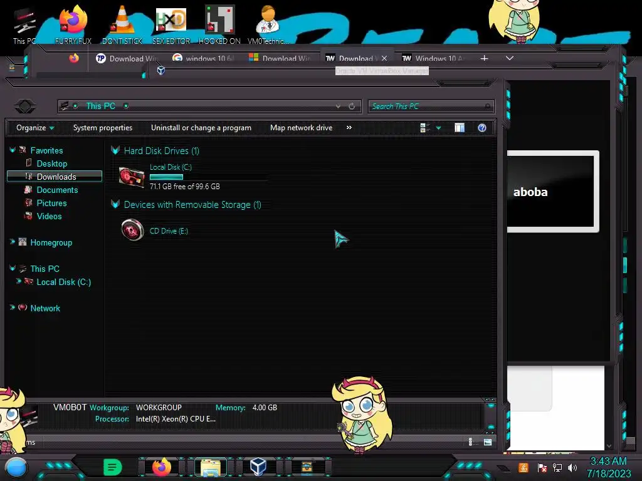
Task: Collapse Devices with Removable Storage group
Action: [115, 204]
